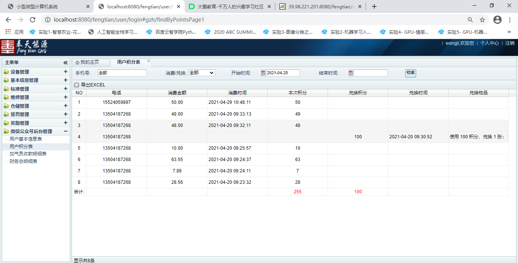The width and height of the screenshot is (518, 263).
Task: Open the 个人中心 link
Action: coord(490,43)
